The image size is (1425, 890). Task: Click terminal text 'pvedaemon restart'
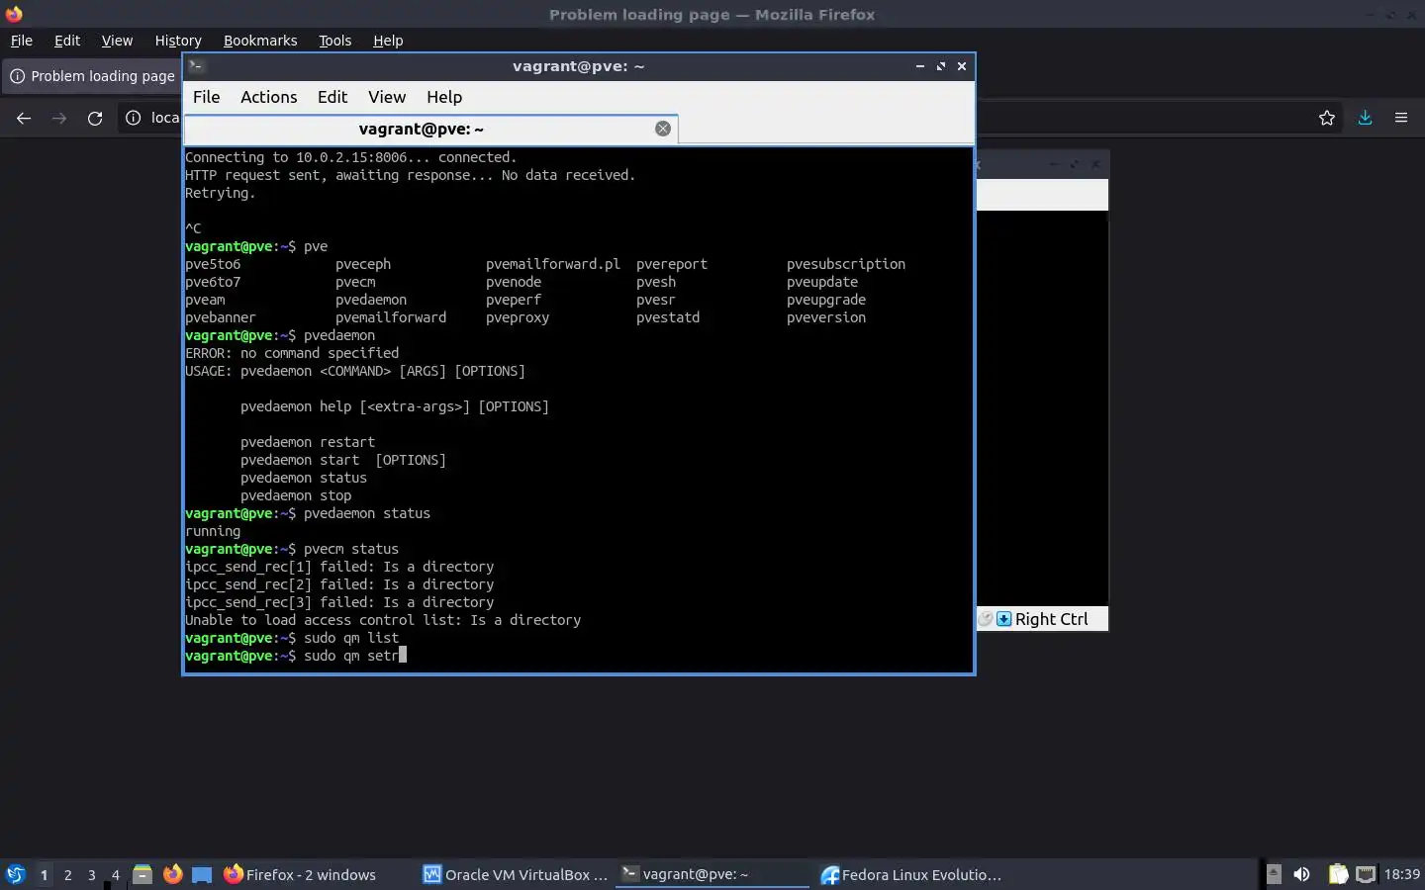308,442
